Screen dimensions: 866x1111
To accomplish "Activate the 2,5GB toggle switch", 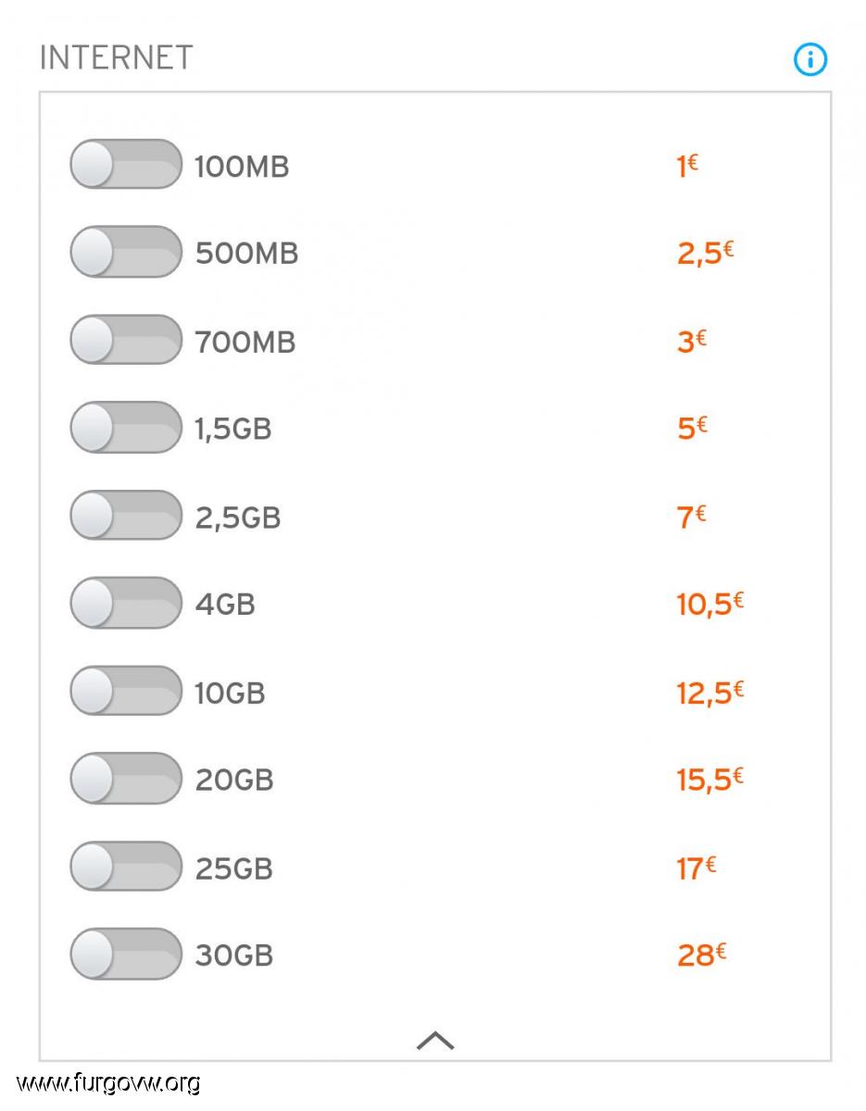I will (x=126, y=515).
